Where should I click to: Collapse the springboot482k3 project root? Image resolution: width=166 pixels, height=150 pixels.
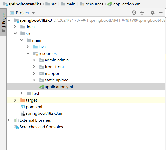[x=9, y=20]
